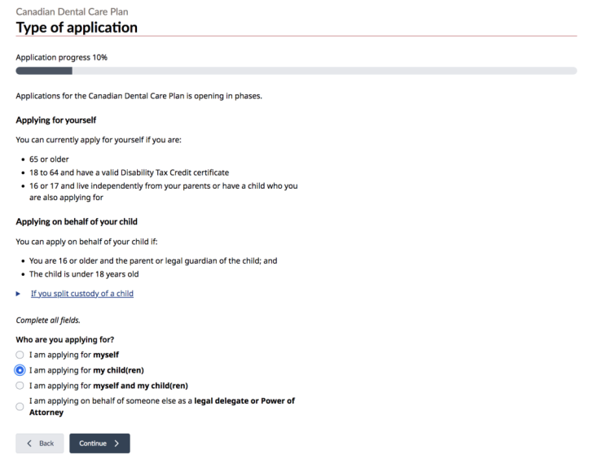
Task: Expand the split custody disclosure triangle
Action: click(19, 294)
